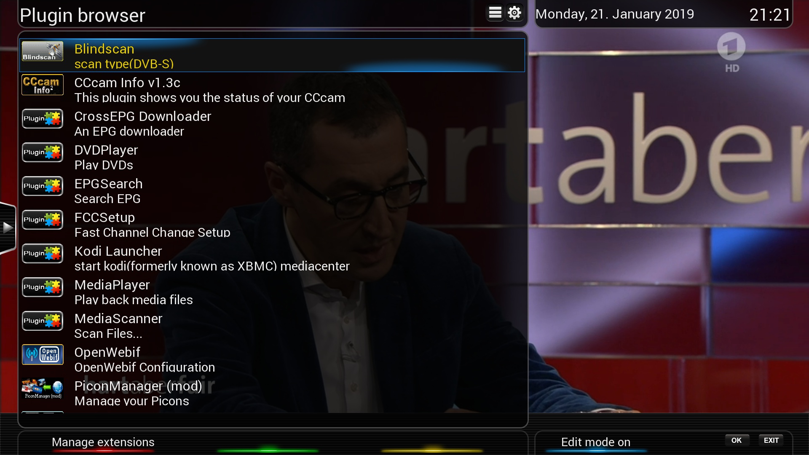Click the FCCSetup plugin icon
809x455 pixels.
click(42, 219)
